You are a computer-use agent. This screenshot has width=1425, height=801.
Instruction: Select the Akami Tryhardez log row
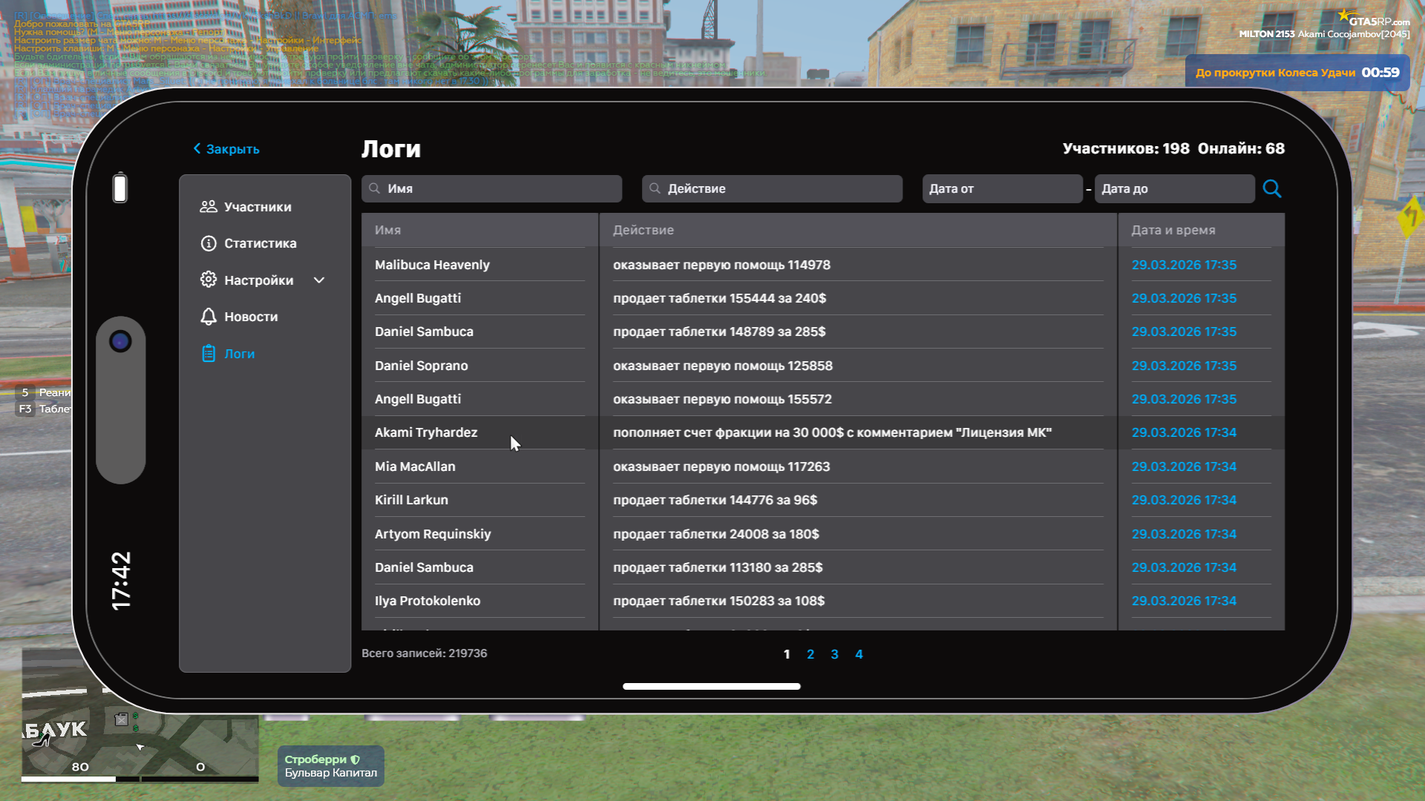click(426, 432)
